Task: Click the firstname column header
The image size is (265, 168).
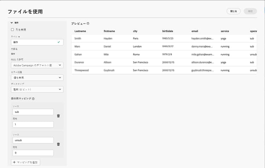Action: [x=109, y=31]
